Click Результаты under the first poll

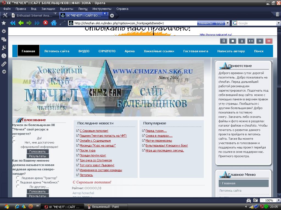click(x=38, y=156)
